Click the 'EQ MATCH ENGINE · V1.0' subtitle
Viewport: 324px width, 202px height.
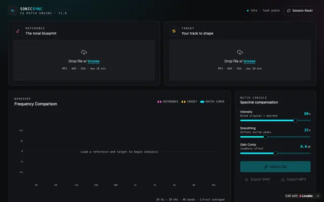pyautogui.click(x=44, y=13)
